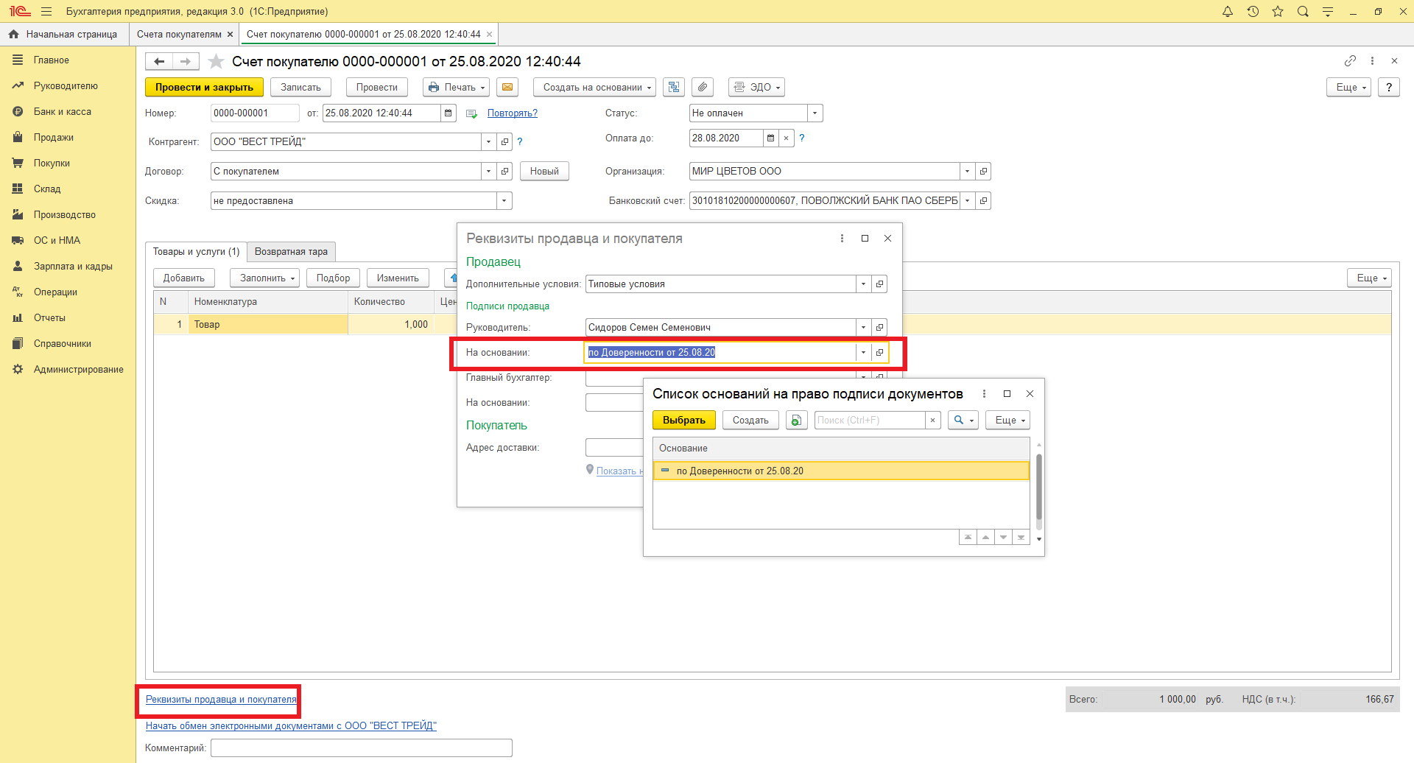Open the Продажи section in the sidebar
Image resolution: width=1414 pixels, height=763 pixels.
point(53,138)
